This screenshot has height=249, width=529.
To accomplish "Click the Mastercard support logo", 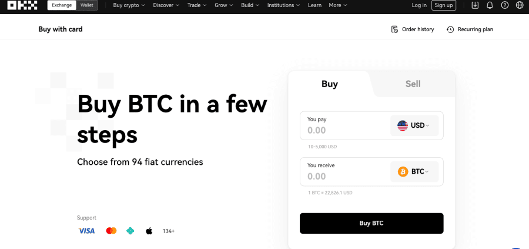I will (x=111, y=231).
